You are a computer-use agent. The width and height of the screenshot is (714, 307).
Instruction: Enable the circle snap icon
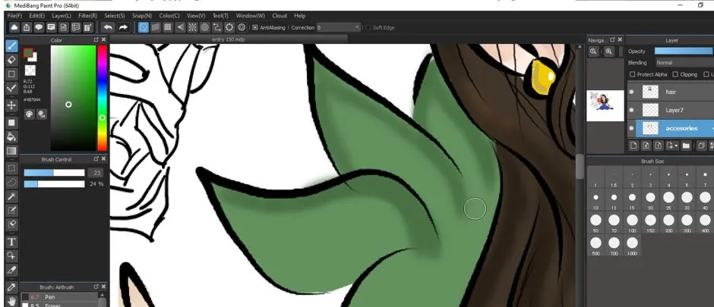coord(205,27)
